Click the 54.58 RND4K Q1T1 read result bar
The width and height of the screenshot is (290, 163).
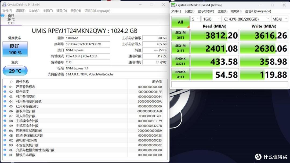click(x=215, y=74)
